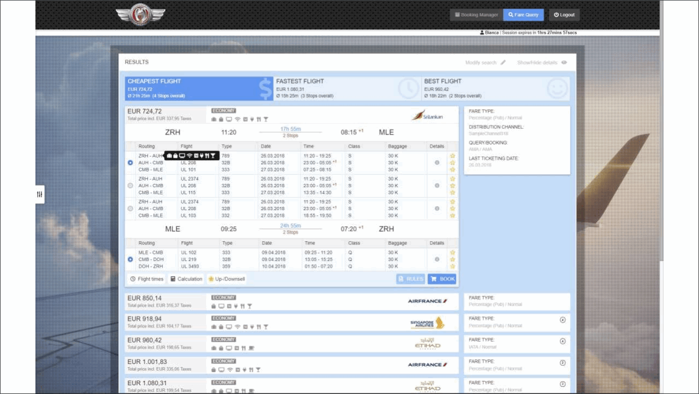Switch to the Best Flight tab

click(495, 88)
